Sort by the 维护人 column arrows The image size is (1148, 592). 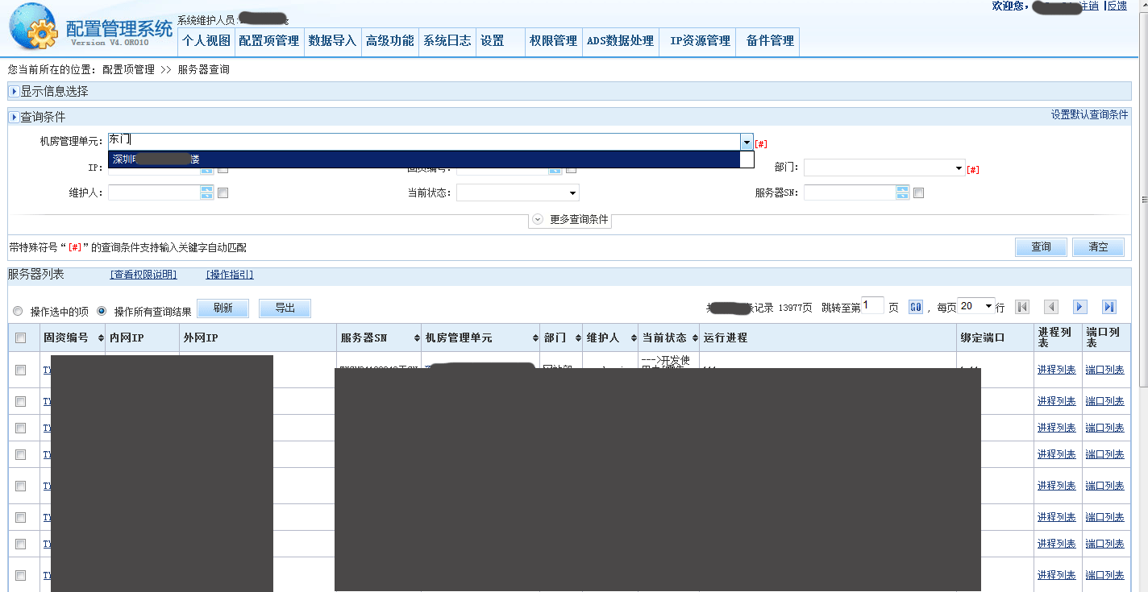tap(632, 338)
